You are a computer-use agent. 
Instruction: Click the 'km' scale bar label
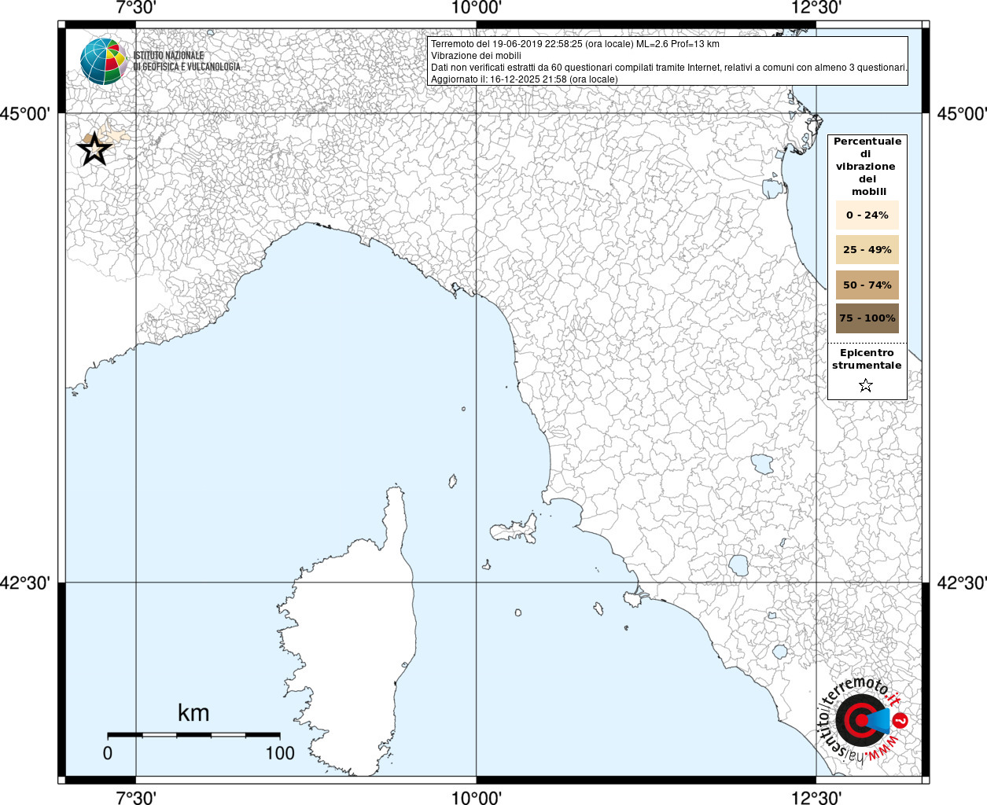193,712
